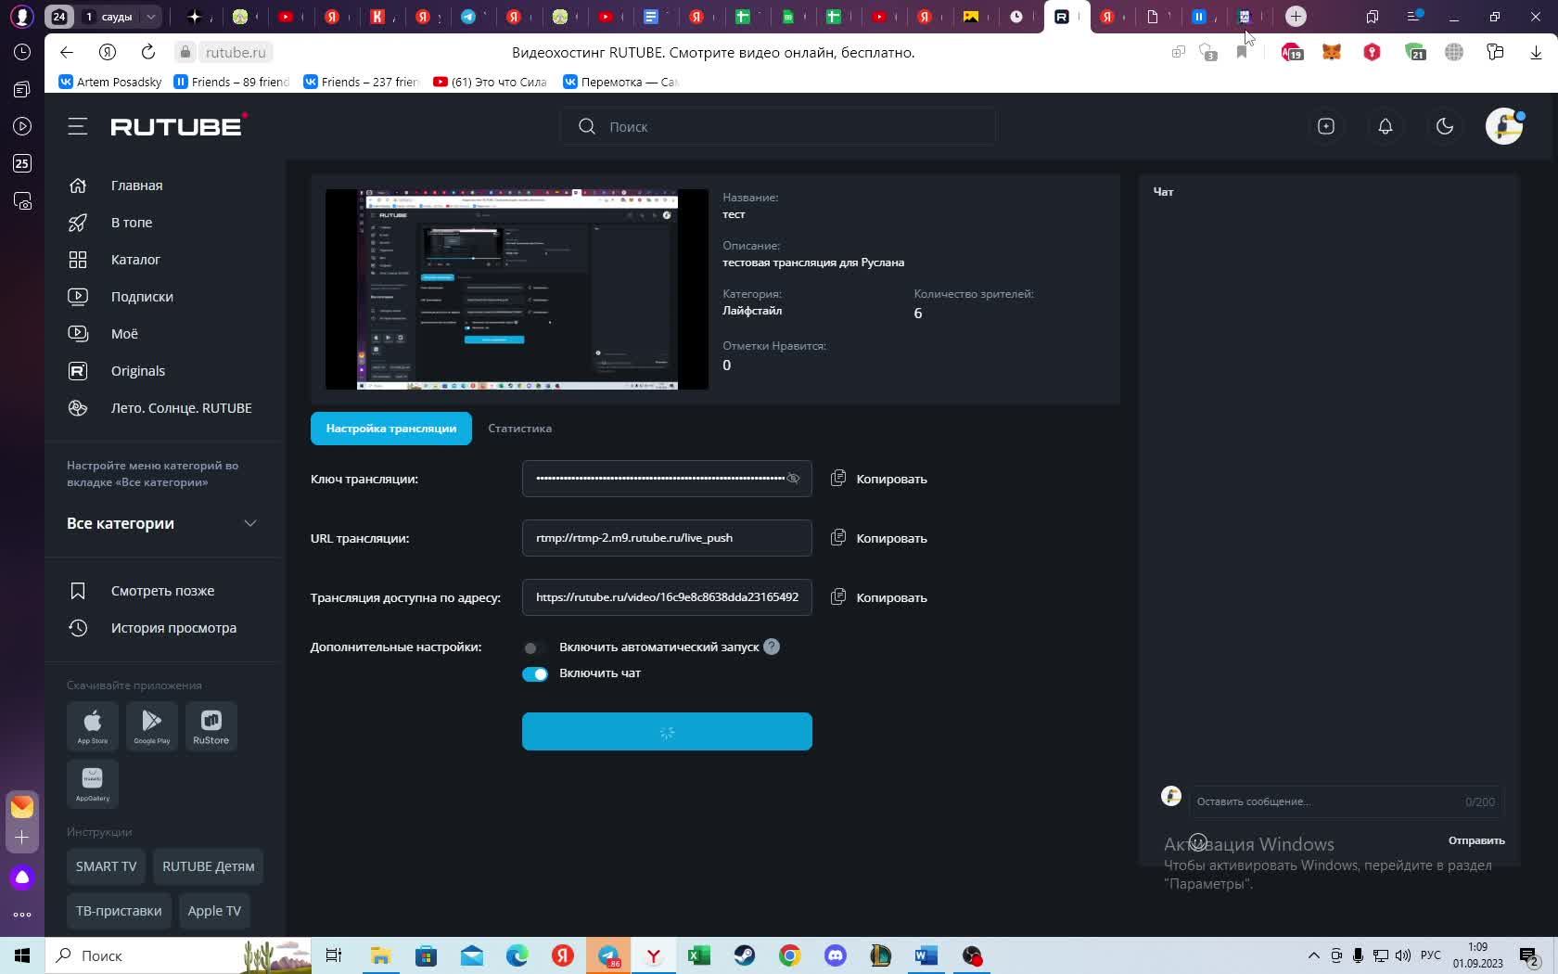
Task: Open Discord from the taskbar
Action: coord(836,955)
